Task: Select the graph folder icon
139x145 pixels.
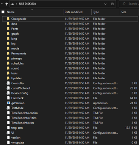Action: point(8,34)
